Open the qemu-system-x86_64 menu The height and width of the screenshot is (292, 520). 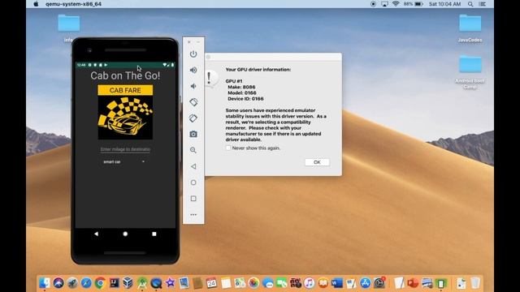(x=73, y=4)
